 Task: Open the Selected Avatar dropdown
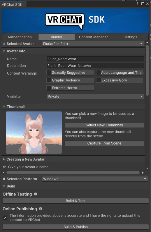(93, 44)
